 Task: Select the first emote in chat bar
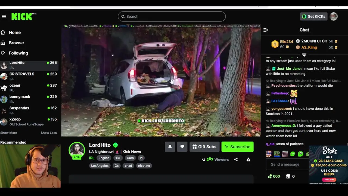pos(269,154)
